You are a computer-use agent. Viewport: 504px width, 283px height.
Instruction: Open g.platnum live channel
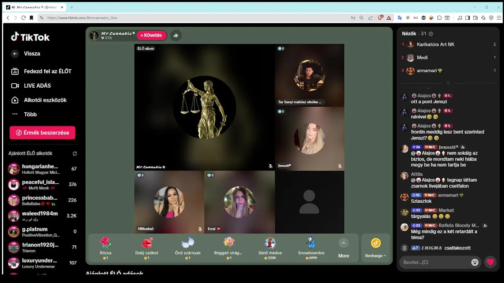[x=43, y=232]
